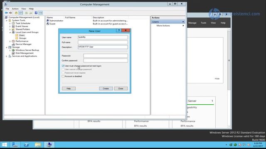The height and width of the screenshot is (149, 266).
Task: Click the Help button in New User dialog
Action: click(69, 89)
